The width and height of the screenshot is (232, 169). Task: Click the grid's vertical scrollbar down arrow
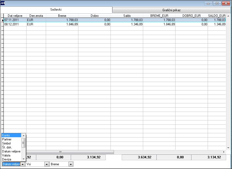228,148
